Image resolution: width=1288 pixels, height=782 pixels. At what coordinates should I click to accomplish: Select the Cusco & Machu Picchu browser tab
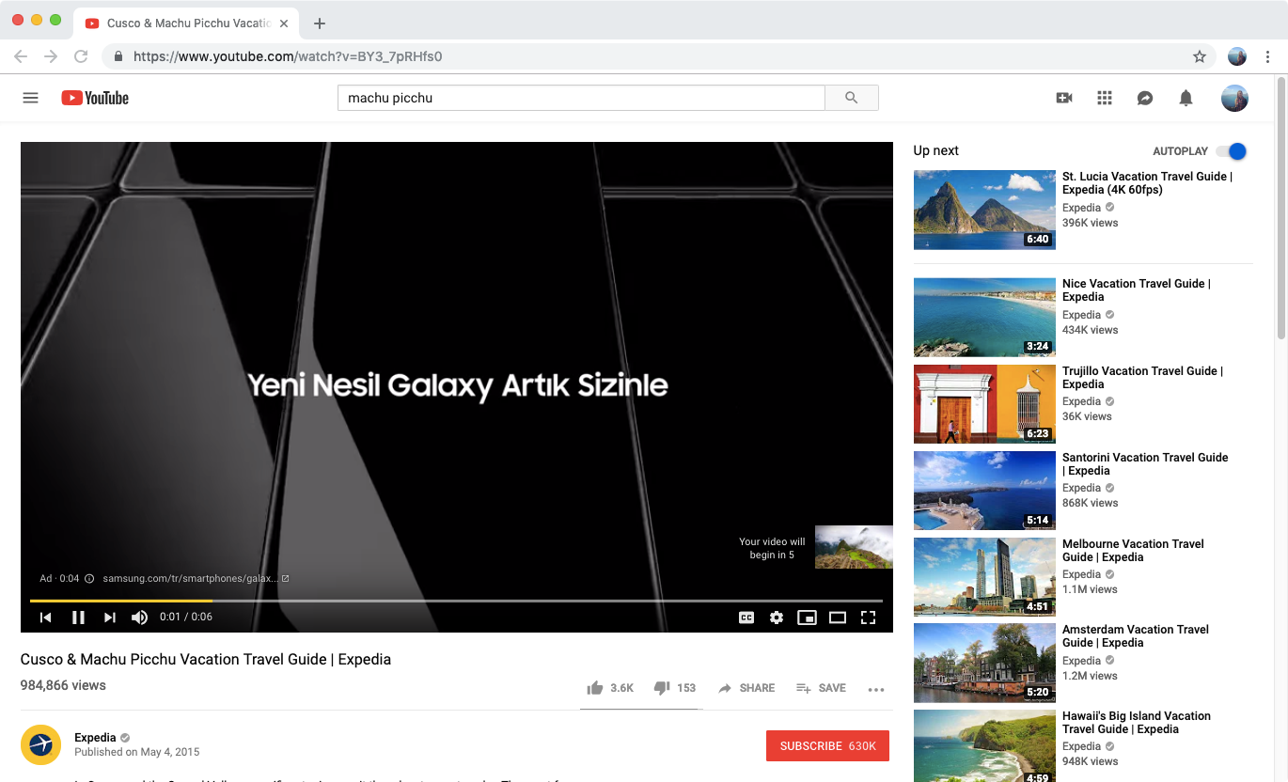[x=188, y=23]
